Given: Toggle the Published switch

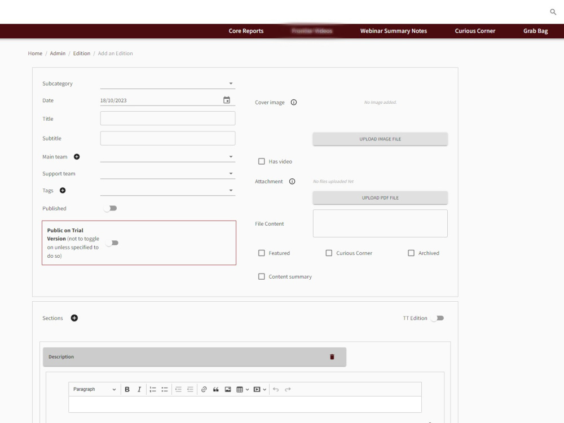Looking at the screenshot, I should pyautogui.click(x=111, y=208).
